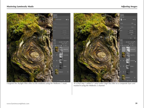Click Invert mask button in right screenshot

click(x=131, y=34)
